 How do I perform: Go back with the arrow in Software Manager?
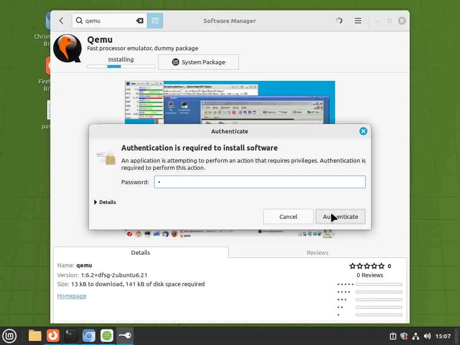pos(61,21)
